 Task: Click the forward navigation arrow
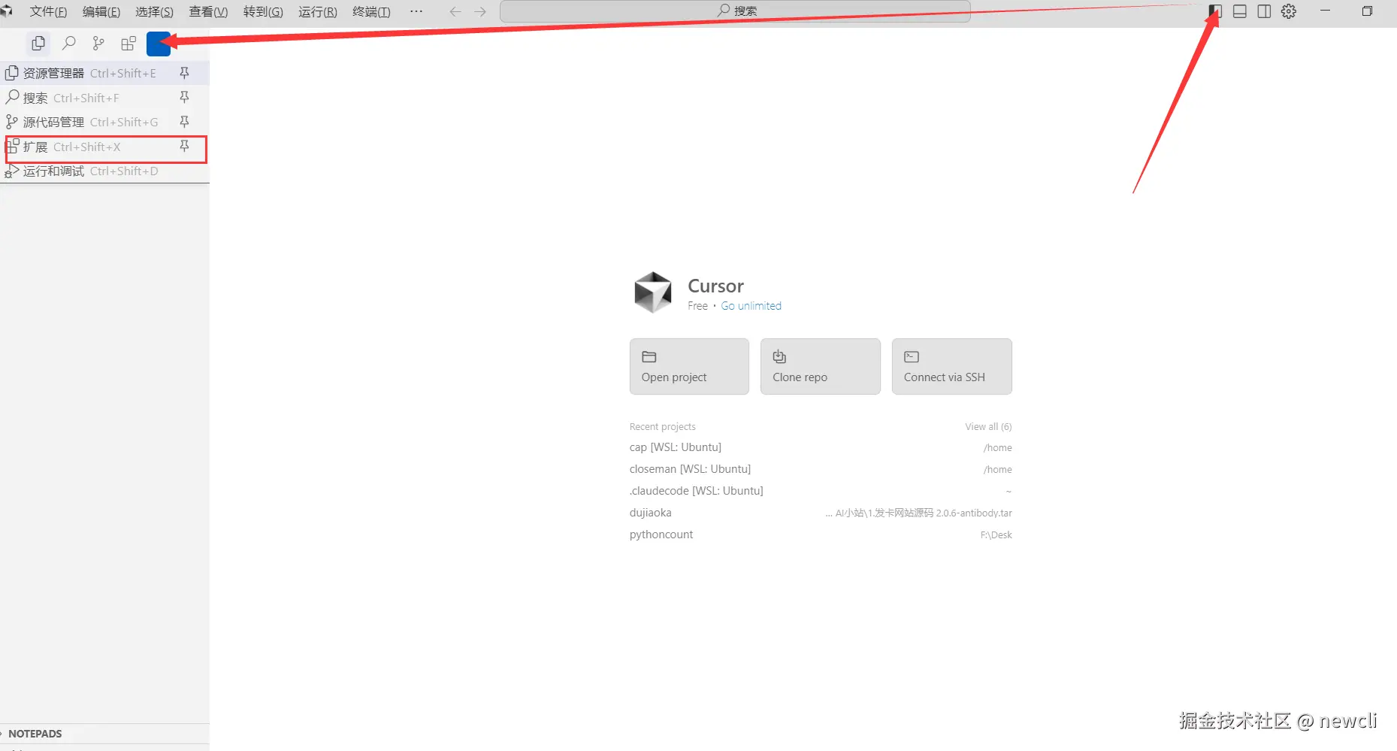[x=480, y=11]
